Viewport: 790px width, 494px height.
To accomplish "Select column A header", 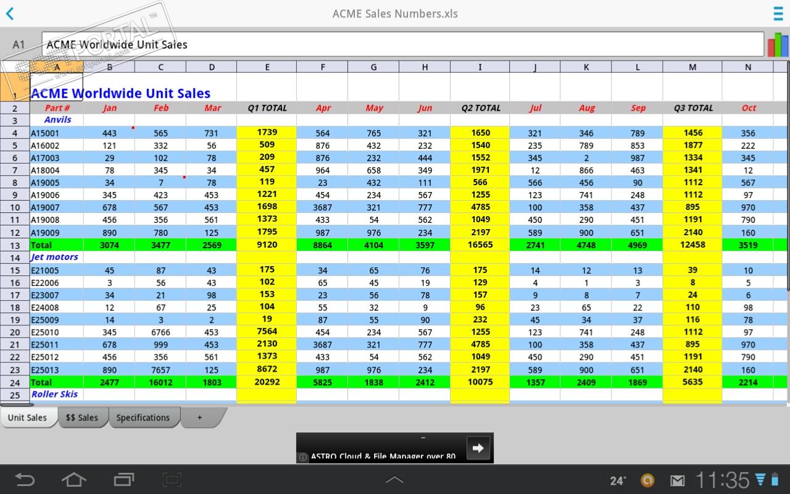I will tap(57, 67).
